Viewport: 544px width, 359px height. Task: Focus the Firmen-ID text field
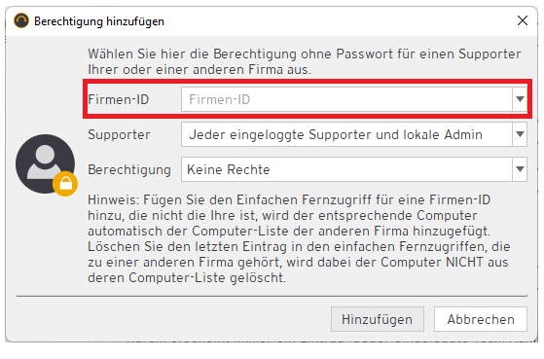tap(346, 99)
